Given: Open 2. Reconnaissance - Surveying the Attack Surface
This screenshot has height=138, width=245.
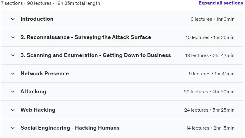Looking at the screenshot, I should coord(86,37).
